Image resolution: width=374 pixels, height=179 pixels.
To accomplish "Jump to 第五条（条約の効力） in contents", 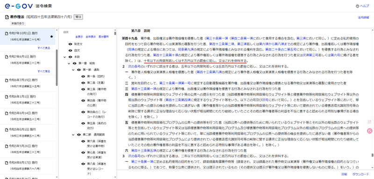I will pos(97,125).
